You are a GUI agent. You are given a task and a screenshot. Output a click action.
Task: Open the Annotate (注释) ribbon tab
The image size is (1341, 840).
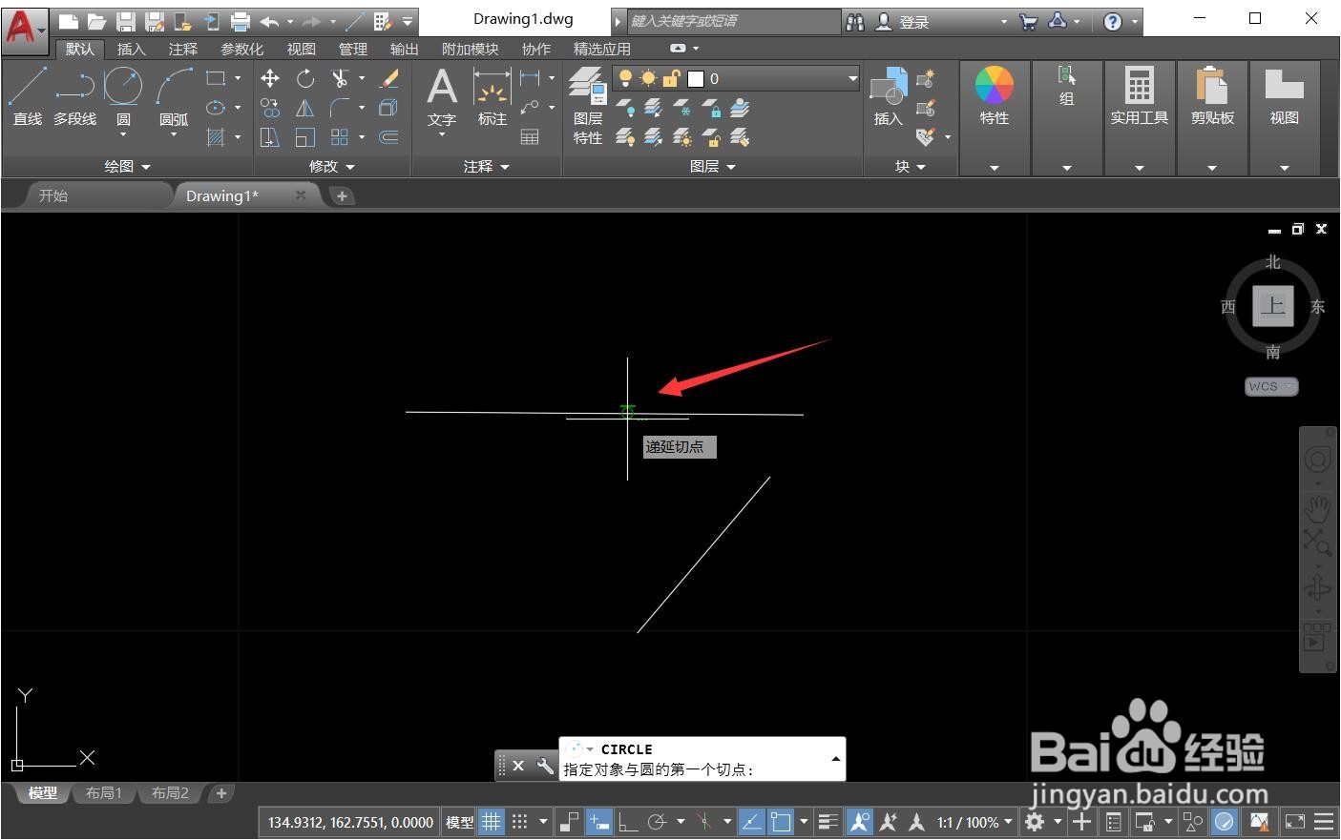[x=182, y=49]
